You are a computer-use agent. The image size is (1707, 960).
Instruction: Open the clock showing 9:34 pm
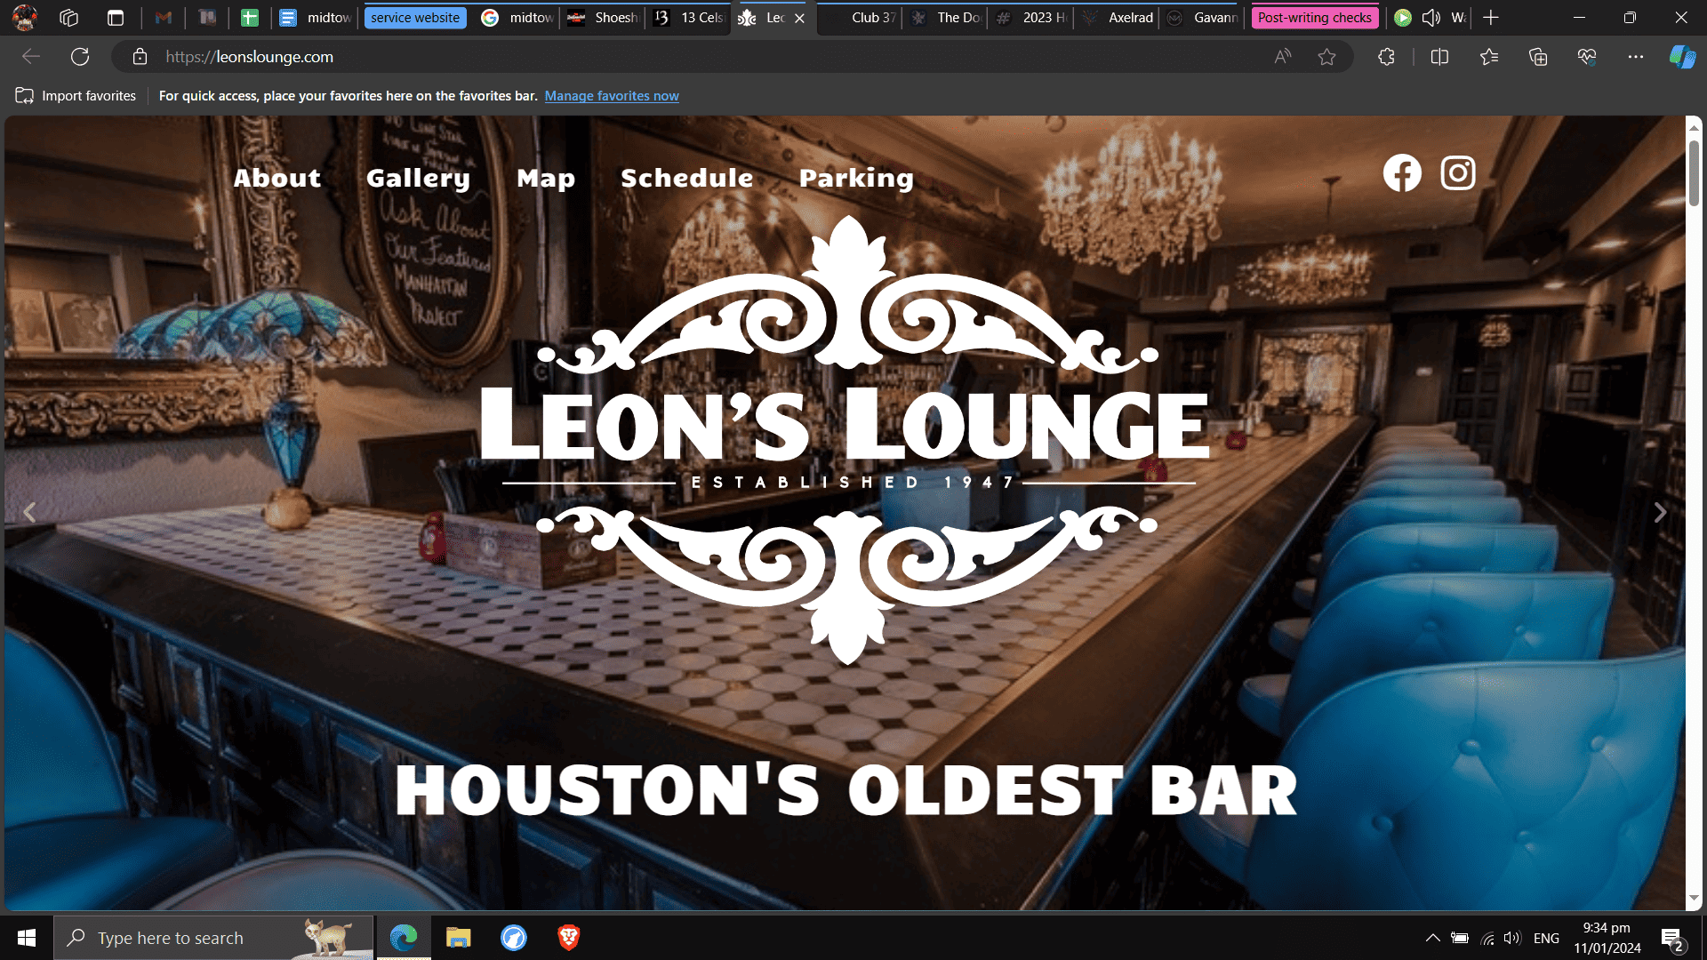tap(1607, 938)
